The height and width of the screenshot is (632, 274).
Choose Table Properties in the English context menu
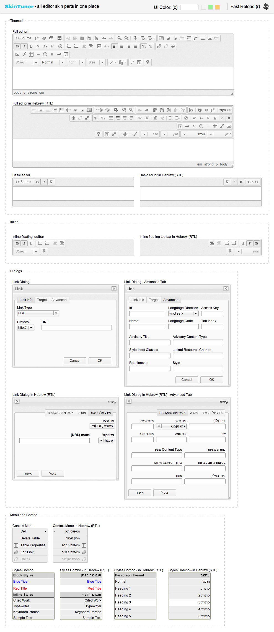point(33,545)
